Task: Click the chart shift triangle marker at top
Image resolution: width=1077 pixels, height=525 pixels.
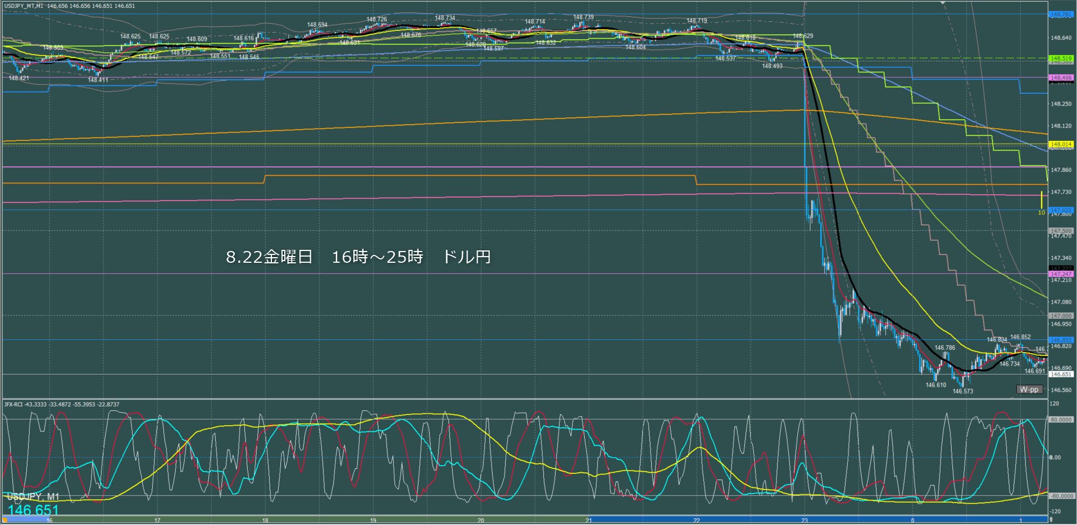Action: click(943, 3)
